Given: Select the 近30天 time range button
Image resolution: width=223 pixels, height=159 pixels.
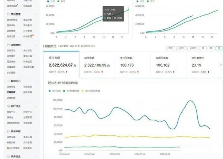Looking at the screenshot, I should point(193,48).
